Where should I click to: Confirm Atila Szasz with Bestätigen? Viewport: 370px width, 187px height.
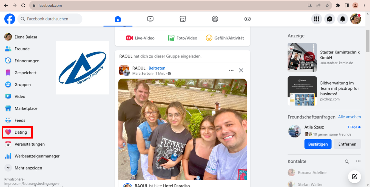coord(318,144)
